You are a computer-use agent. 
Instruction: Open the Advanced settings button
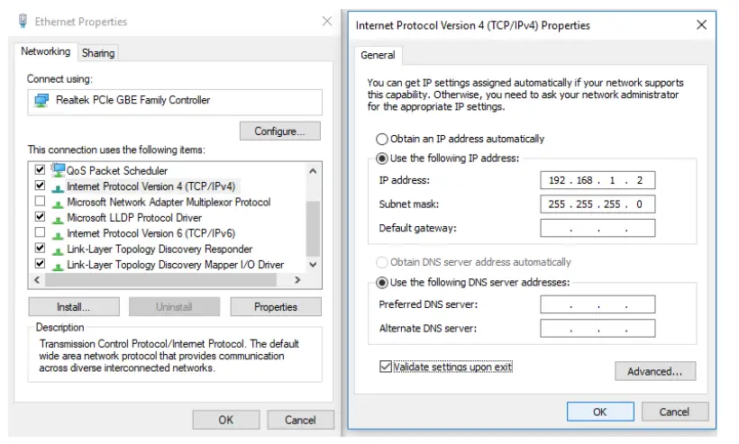pos(655,371)
